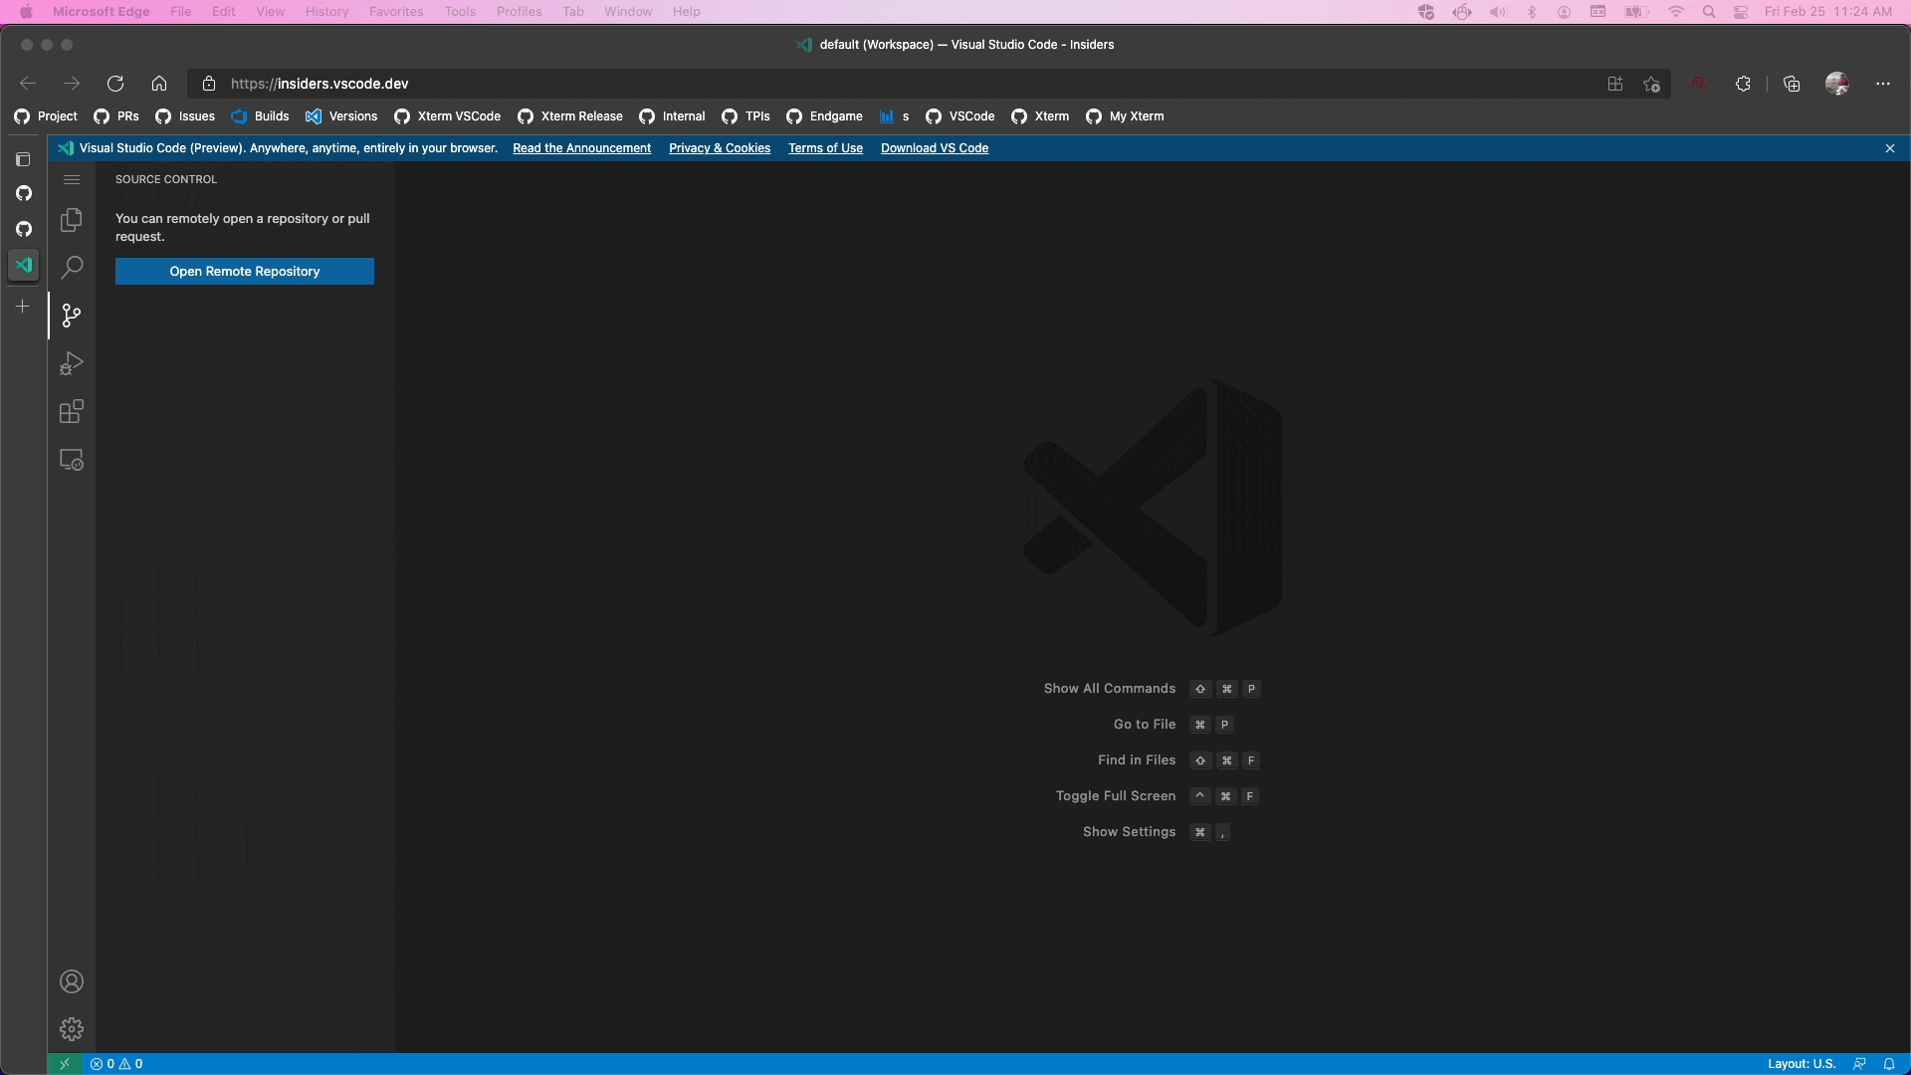Open the Xterm Release bookmark
This screenshot has height=1075, width=1911.
point(570,116)
